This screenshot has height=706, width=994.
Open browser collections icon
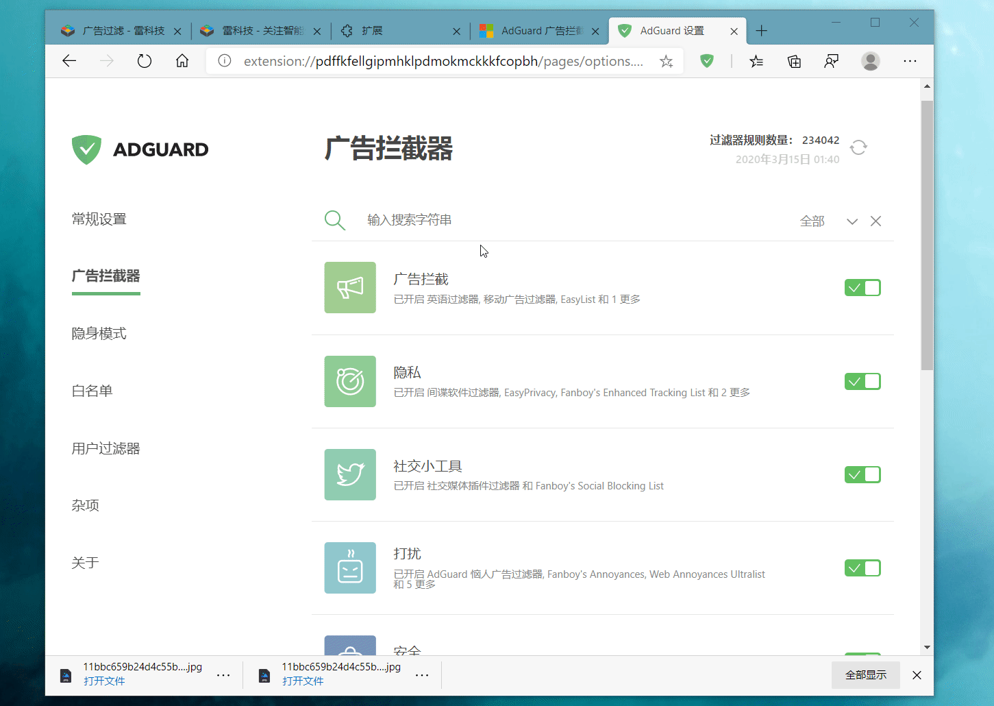[x=794, y=62]
